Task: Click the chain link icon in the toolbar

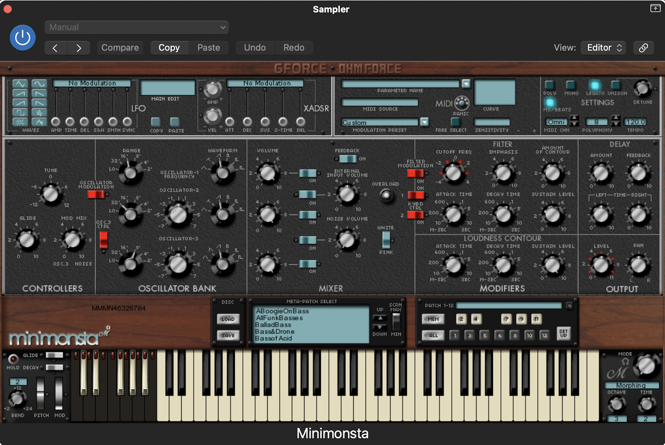Action: coord(643,48)
